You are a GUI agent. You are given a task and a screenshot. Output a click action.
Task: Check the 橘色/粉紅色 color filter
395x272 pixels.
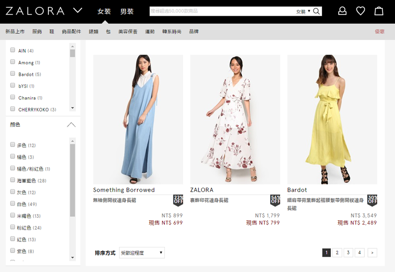click(12, 168)
